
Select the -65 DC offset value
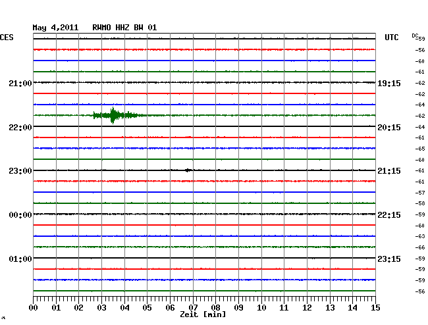420,149
